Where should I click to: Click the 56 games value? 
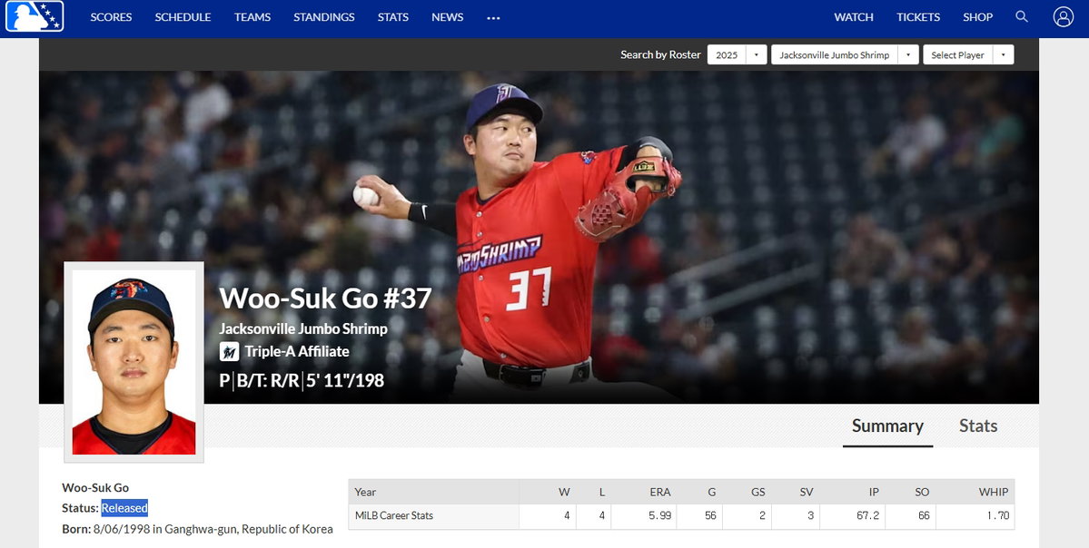pyautogui.click(x=709, y=516)
